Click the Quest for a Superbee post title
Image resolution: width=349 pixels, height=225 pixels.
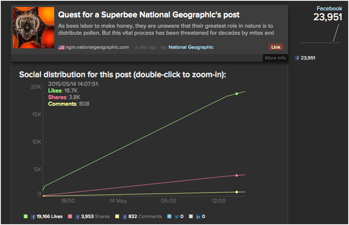(149, 15)
